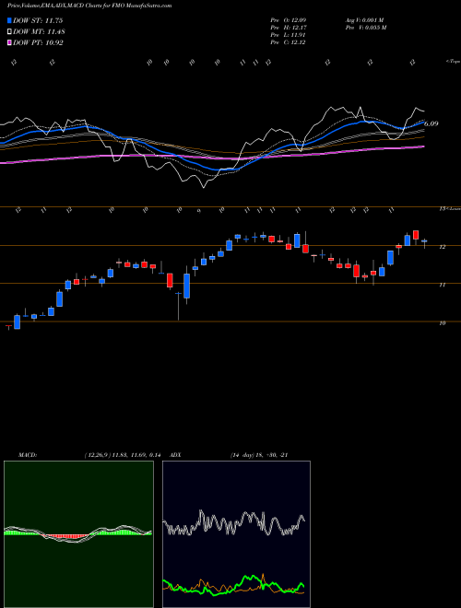The width and height of the screenshot is (461, 608).
Task: Click the ADX values '(14 day) 18, +30, -21'
Action: [x=258, y=455]
